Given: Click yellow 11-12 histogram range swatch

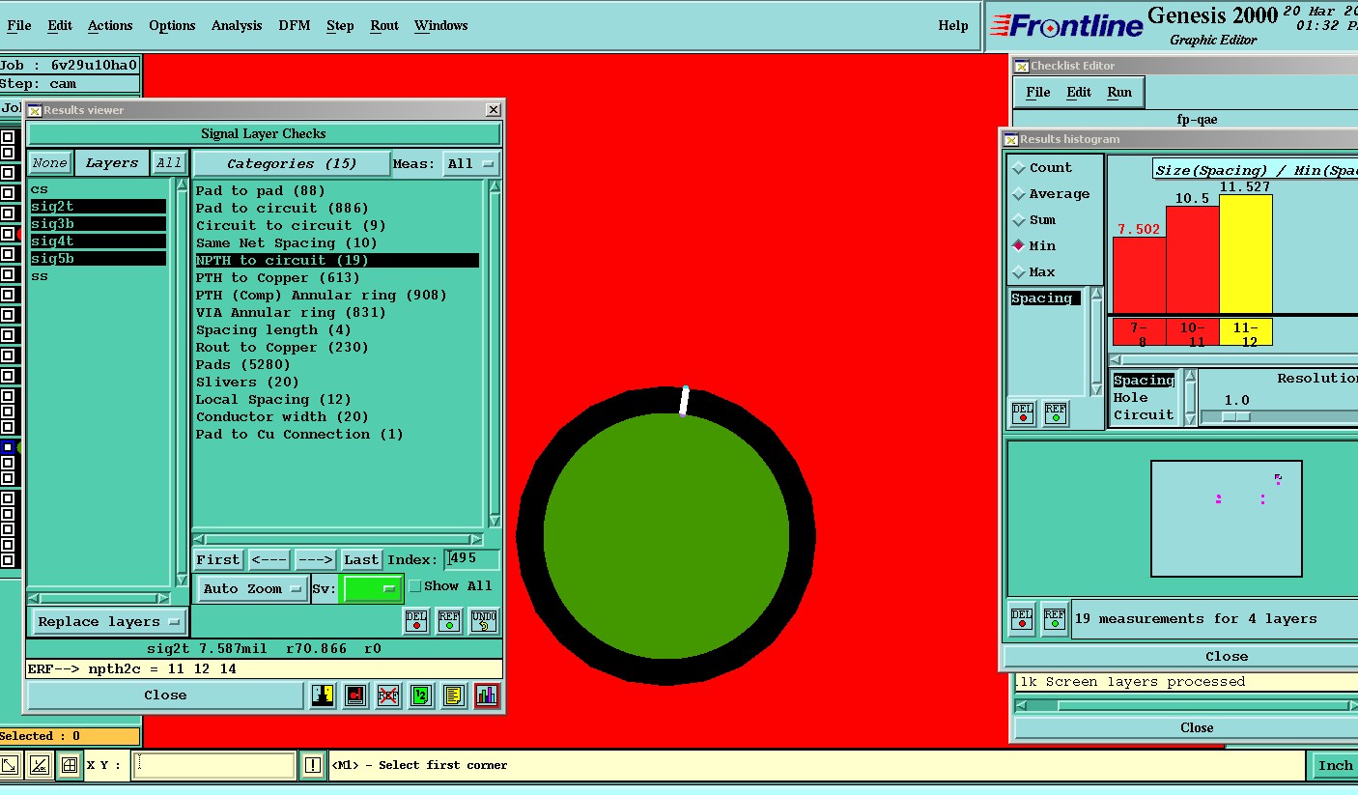Looking at the screenshot, I should coord(1245,332).
